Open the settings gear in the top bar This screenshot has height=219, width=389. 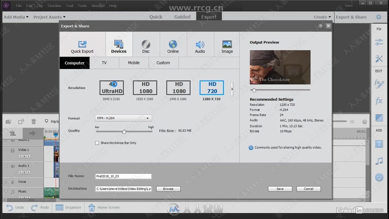pyautogui.click(x=378, y=17)
